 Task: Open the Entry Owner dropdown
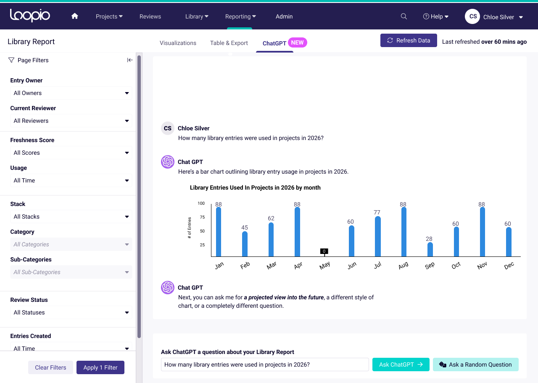pyautogui.click(x=71, y=93)
